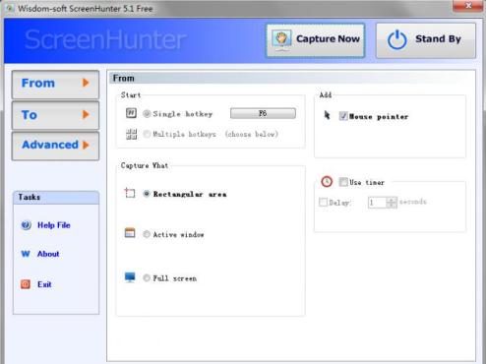The width and height of the screenshot is (486, 364).
Task: Enable the Use timer checkbox
Action: (343, 182)
